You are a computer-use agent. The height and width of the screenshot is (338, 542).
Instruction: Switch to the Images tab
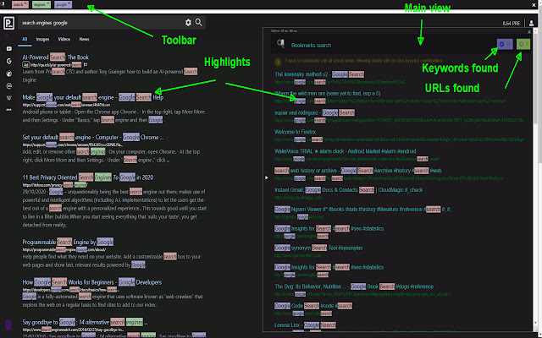point(42,40)
